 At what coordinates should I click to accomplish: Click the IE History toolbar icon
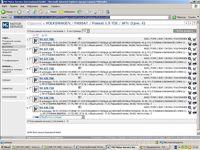click(x=79, y=12)
